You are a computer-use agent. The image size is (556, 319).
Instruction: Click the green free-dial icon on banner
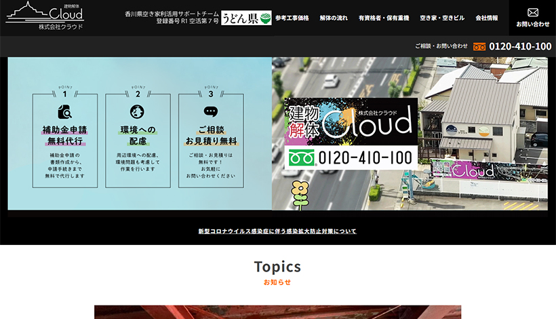click(x=302, y=158)
